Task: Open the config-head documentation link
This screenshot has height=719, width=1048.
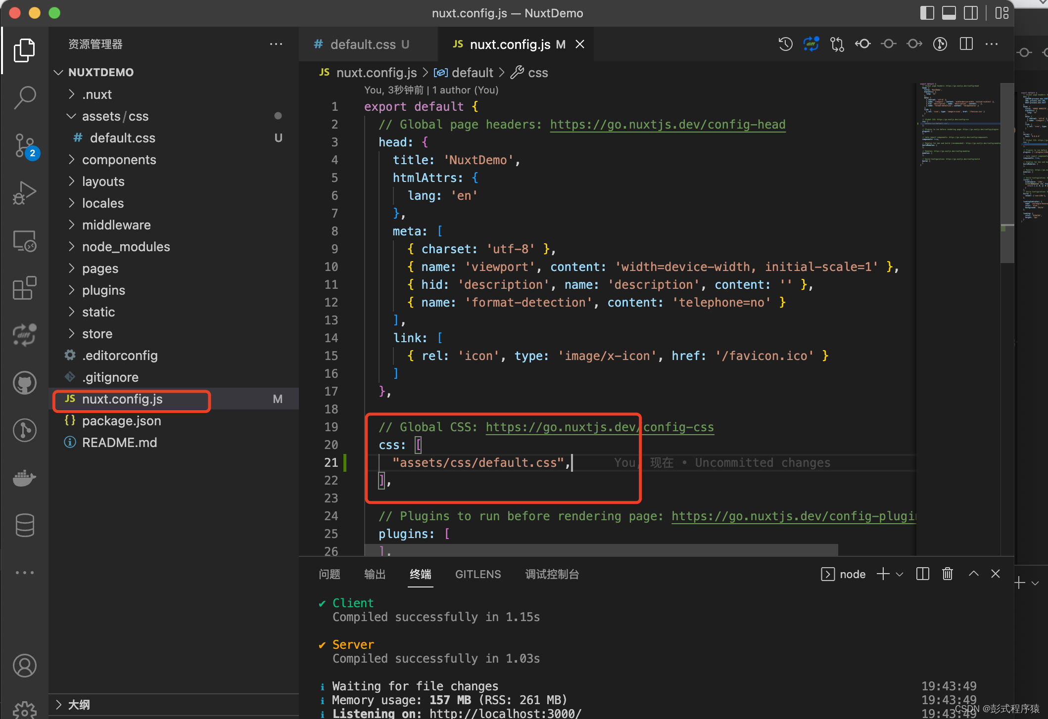Action: pos(667,125)
